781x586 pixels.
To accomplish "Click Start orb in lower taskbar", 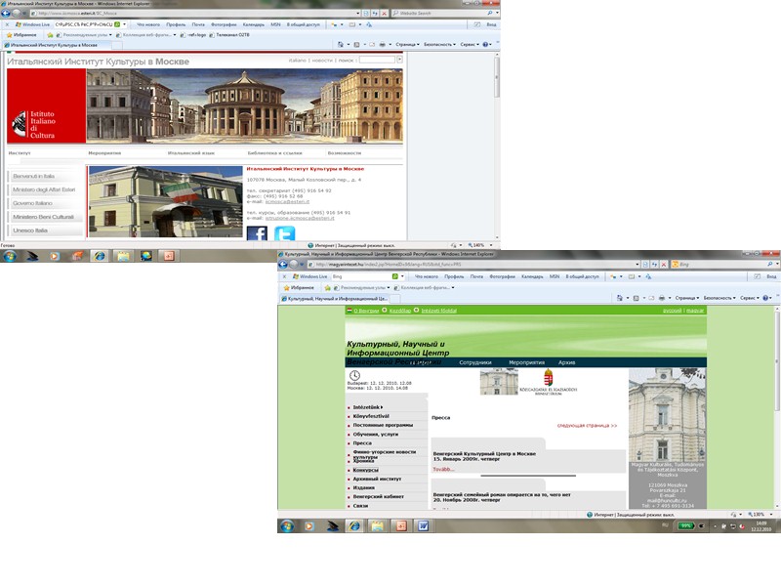I will click(x=286, y=525).
